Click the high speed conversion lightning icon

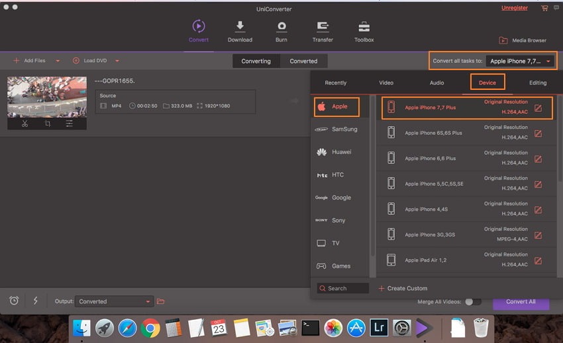pyautogui.click(x=36, y=300)
